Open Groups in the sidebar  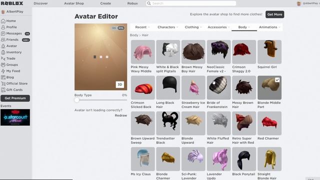(9, 64)
